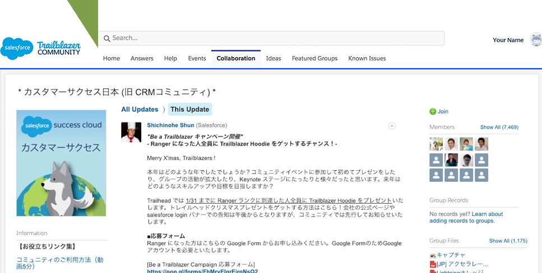Open third member photo in second row

pyautogui.click(x=466, y=160)
